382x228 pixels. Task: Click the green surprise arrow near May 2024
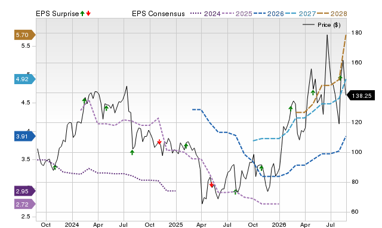click(106, 108)
